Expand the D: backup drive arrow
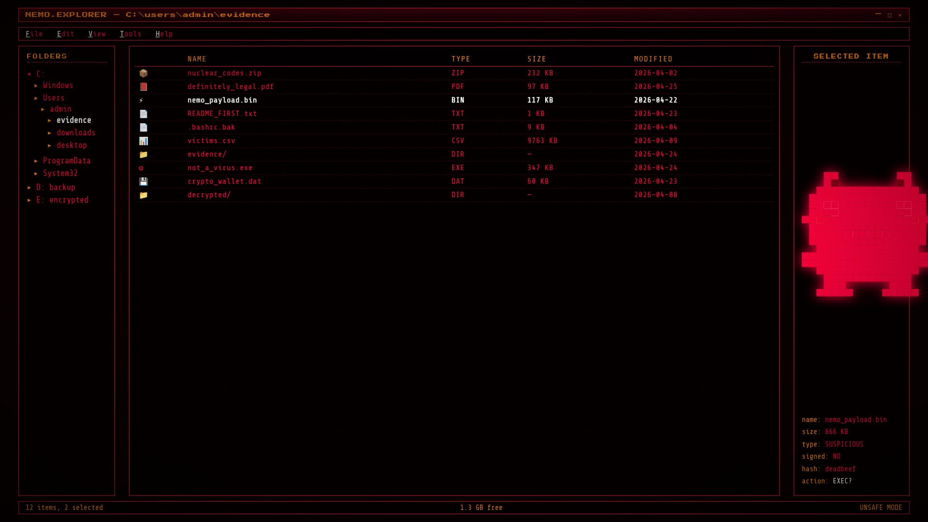928x522 pixels. pos(29,188)
